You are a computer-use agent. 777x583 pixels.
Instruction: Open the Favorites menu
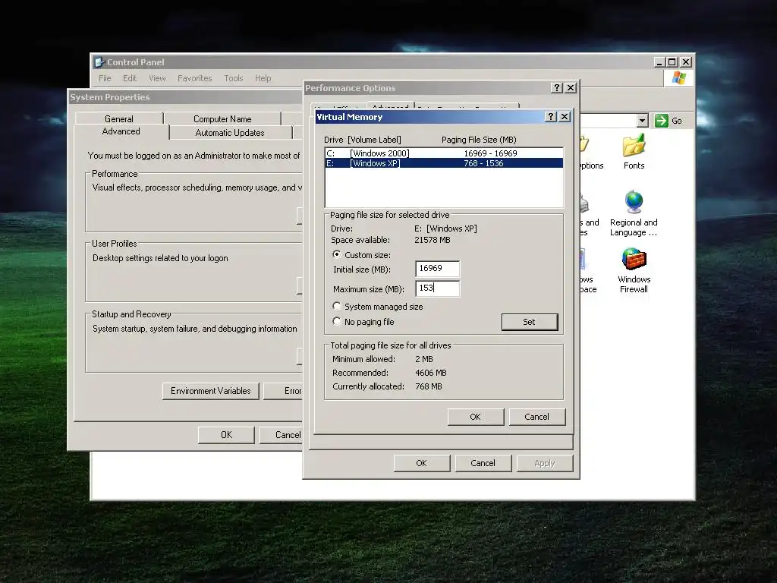tap(195, 78)
